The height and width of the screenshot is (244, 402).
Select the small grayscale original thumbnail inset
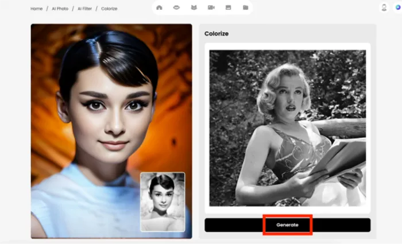(163, 202)
